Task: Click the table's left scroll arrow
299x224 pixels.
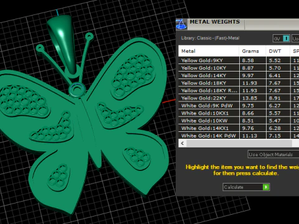Action: click(x=183, y=143)
